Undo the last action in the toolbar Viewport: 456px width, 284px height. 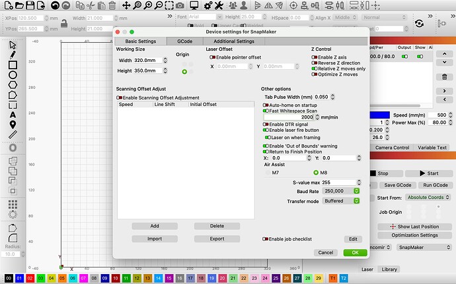pyautogui.click(x=55, y=5)
